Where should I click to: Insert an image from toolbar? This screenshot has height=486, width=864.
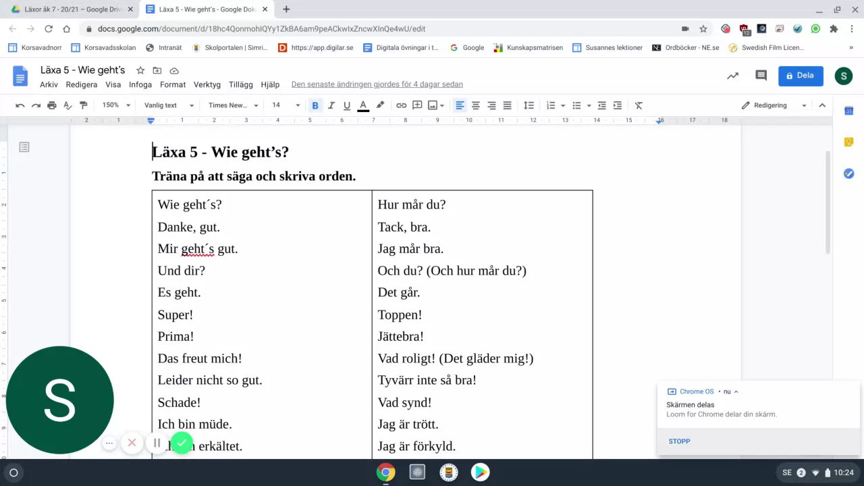tap(433, 105)
